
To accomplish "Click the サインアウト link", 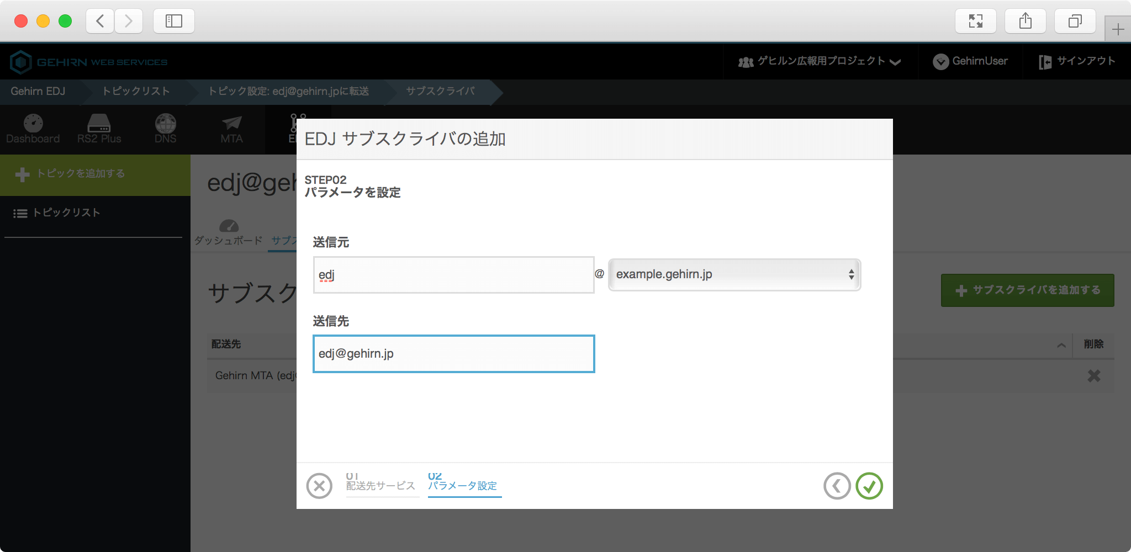I will (x=1077, y=61).
